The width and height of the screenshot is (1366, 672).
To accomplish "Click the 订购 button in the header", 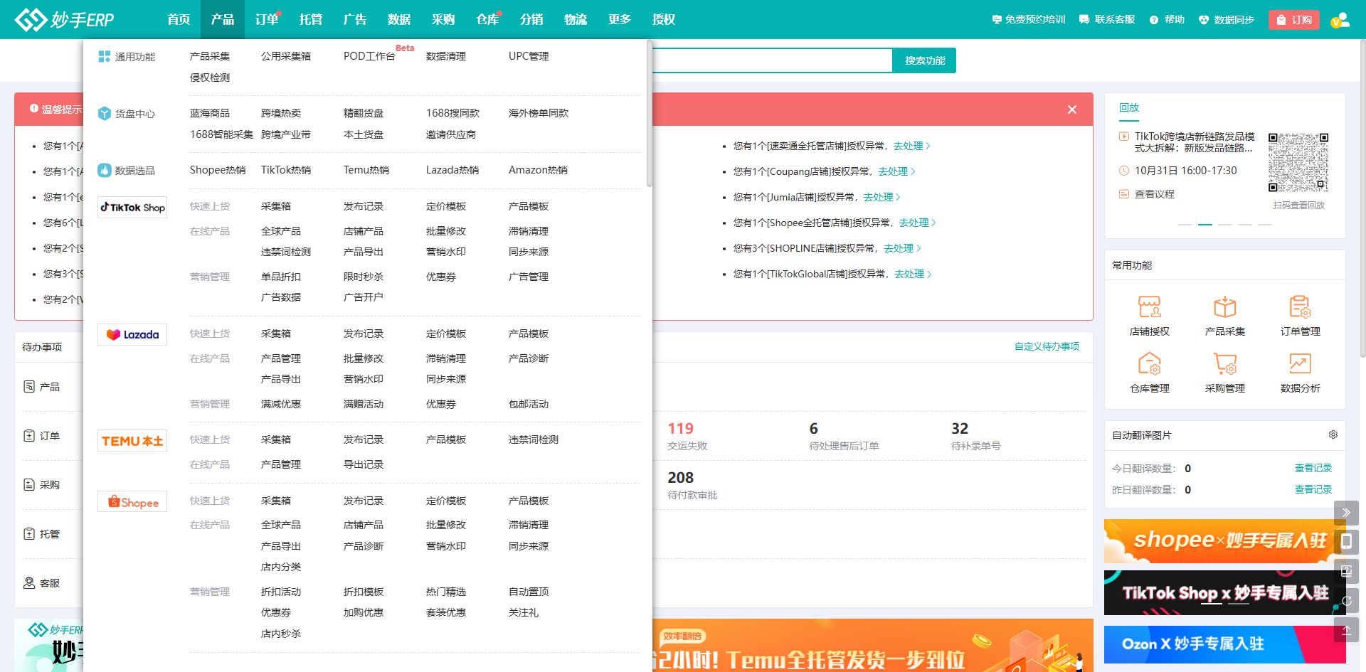I will (1293, 20).
